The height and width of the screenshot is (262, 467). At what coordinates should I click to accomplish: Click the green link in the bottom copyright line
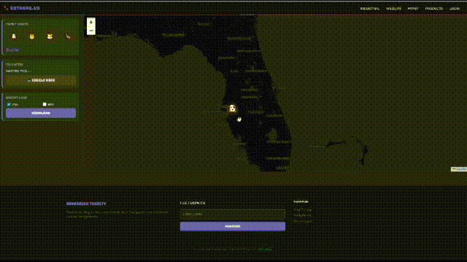click(x=264, y=249)
